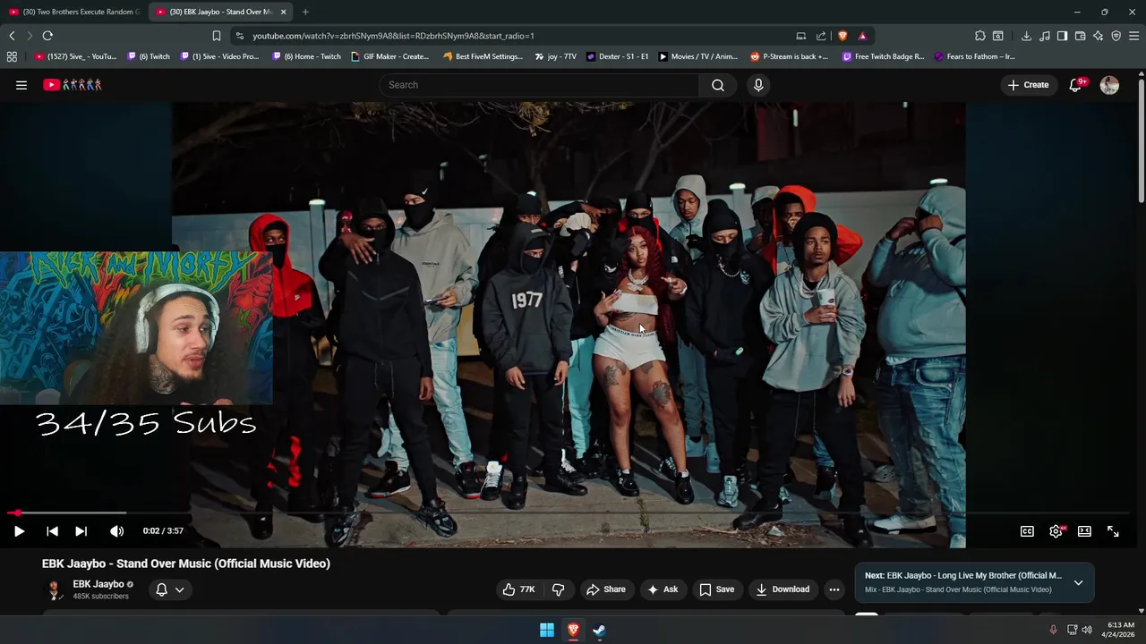Open the media control music note icon
The width and height of the screenshot is (1146, 644).
tap(1045, 36)
